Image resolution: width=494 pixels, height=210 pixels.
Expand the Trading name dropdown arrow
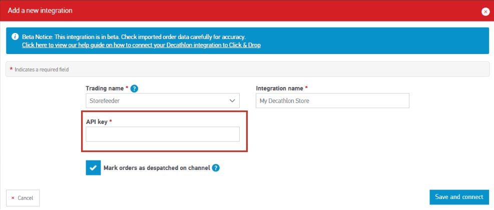pyautogui.click(x=232, y=100)
